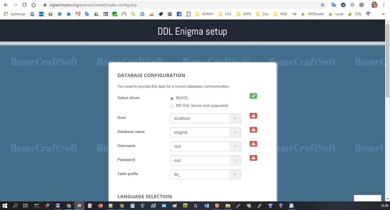Open the price tag bookmark

click(161, 14)
